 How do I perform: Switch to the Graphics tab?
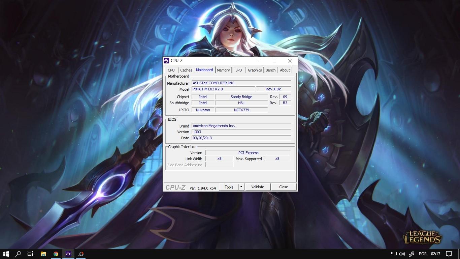[x=255, y=70]
